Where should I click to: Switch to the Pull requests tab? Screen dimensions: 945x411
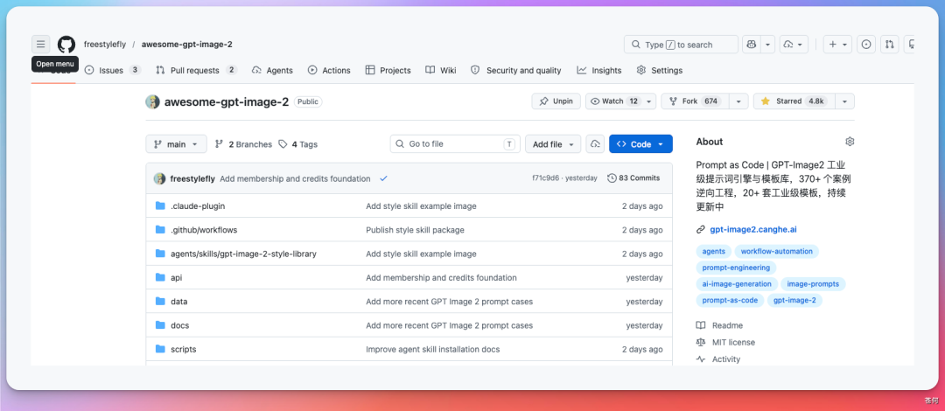click(x=197, y=71)
